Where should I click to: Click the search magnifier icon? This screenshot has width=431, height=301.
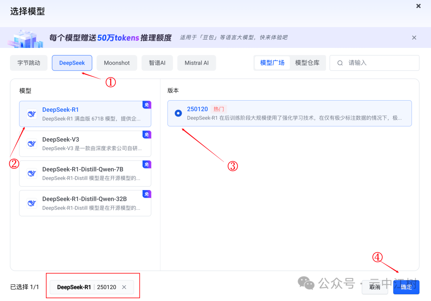[x=340, y=63]
